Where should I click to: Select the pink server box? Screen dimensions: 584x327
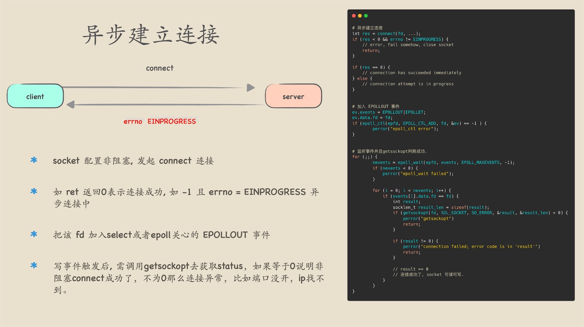pos(293,96)
